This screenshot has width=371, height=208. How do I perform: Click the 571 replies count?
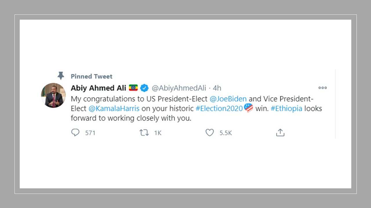[x=90, y=133]
